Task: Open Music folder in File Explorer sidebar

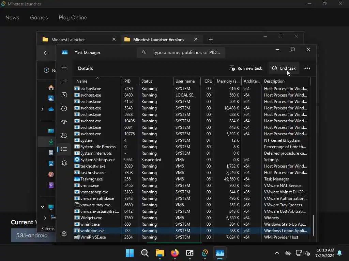Action: [51, 174]
